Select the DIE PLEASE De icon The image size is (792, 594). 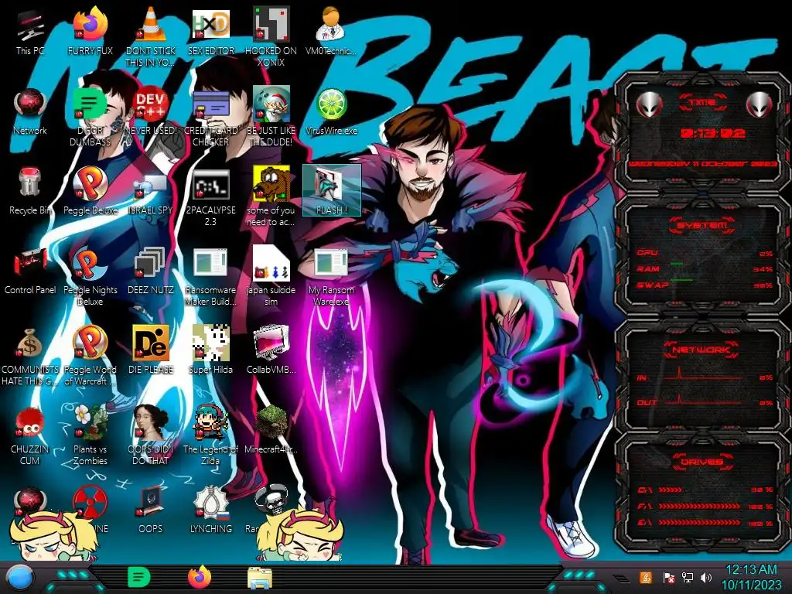[x=151, y=350]
